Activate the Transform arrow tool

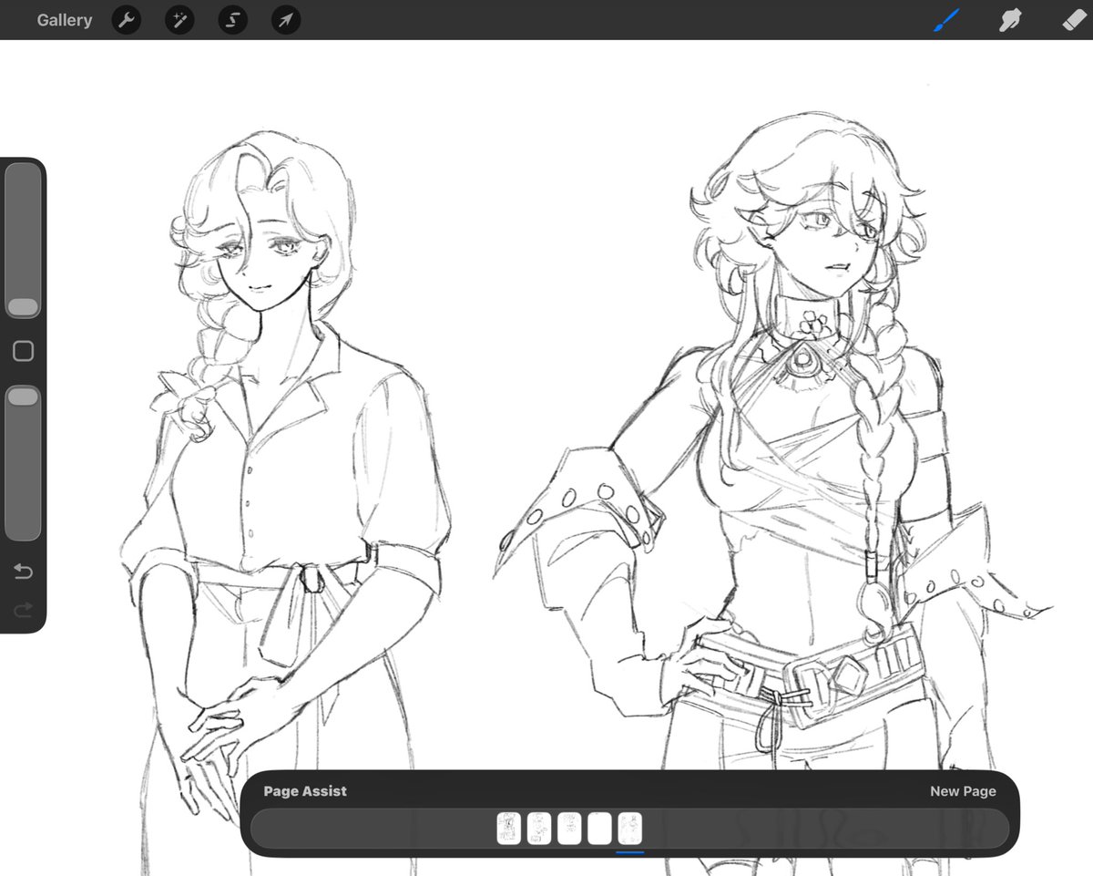286,20
